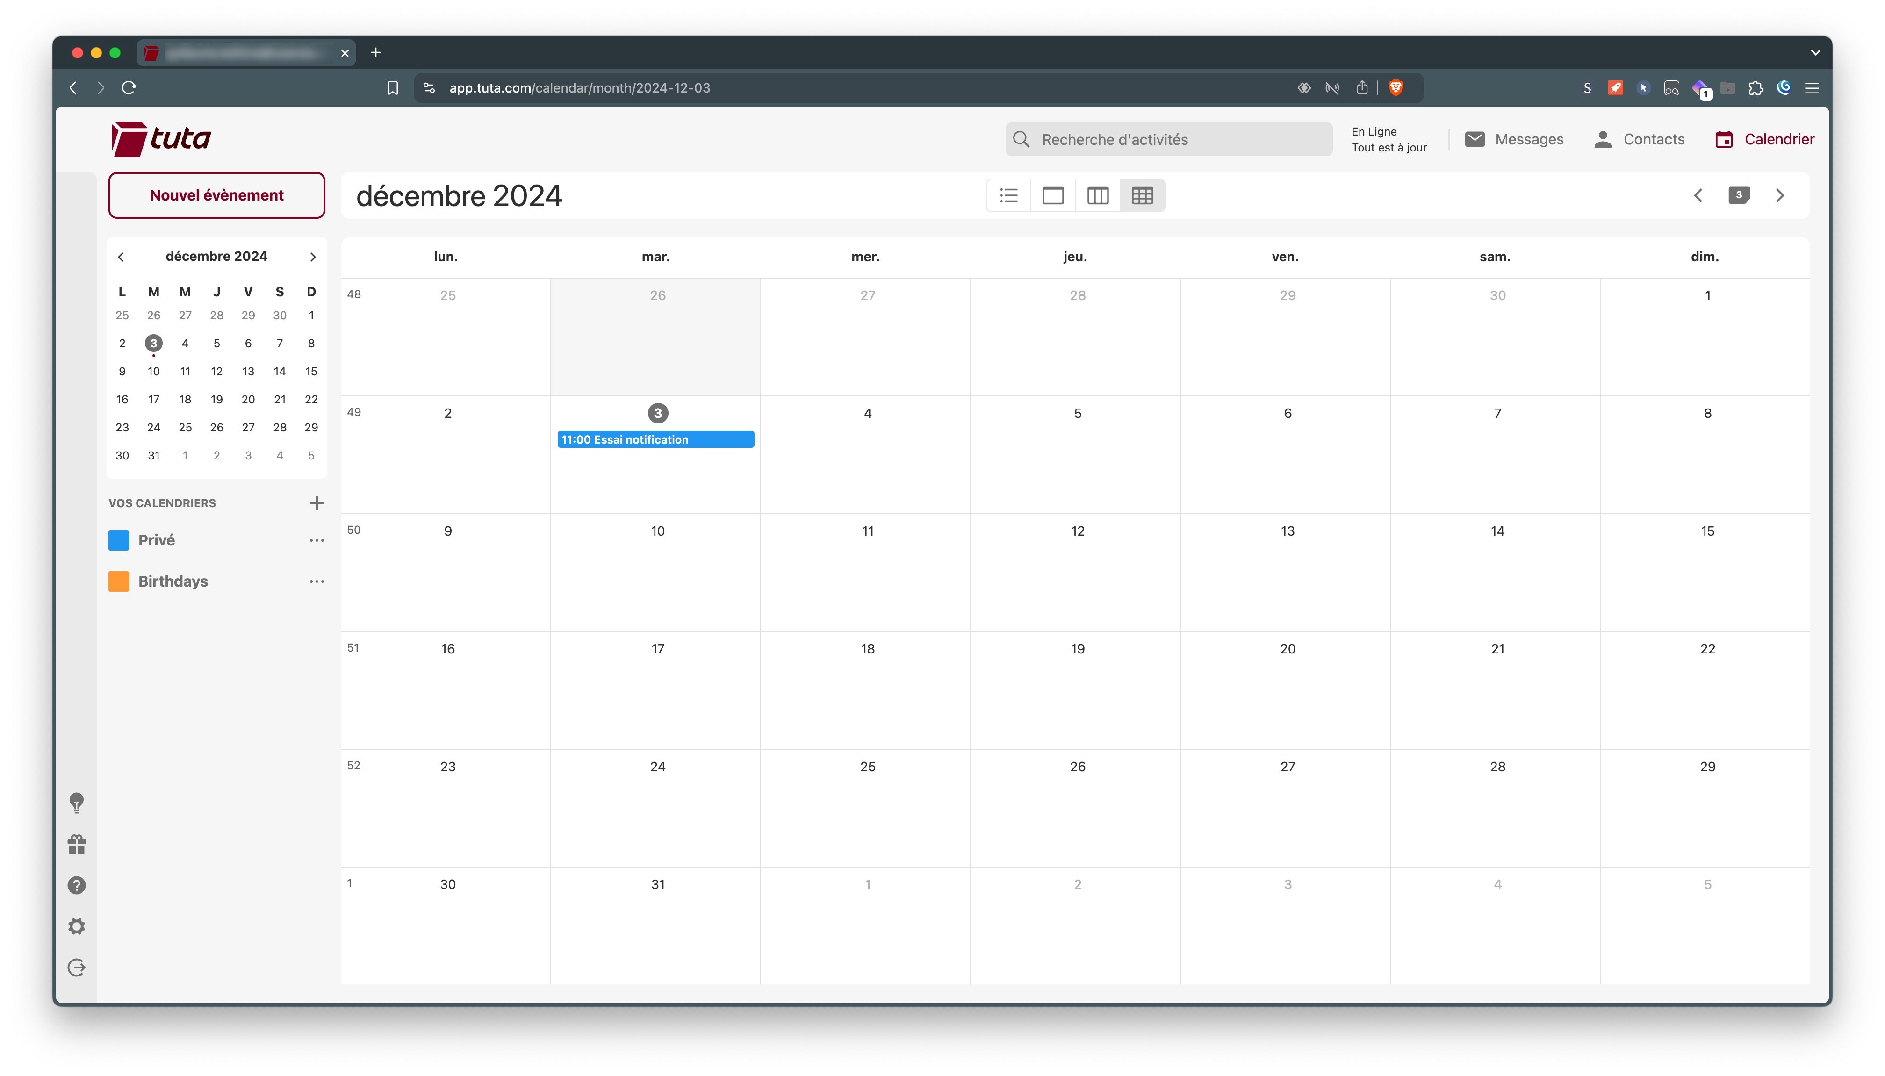Focus the Recherche d'activités search field
The image size is (1885, 1076).
pyautogui.click(x=1168, y=140)
